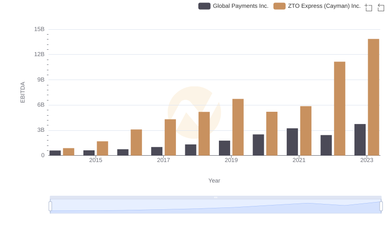The height and width of the screenshot is (225, 390).
Task: Click the ZTO Express tan legend swatch
Action: 279,6
